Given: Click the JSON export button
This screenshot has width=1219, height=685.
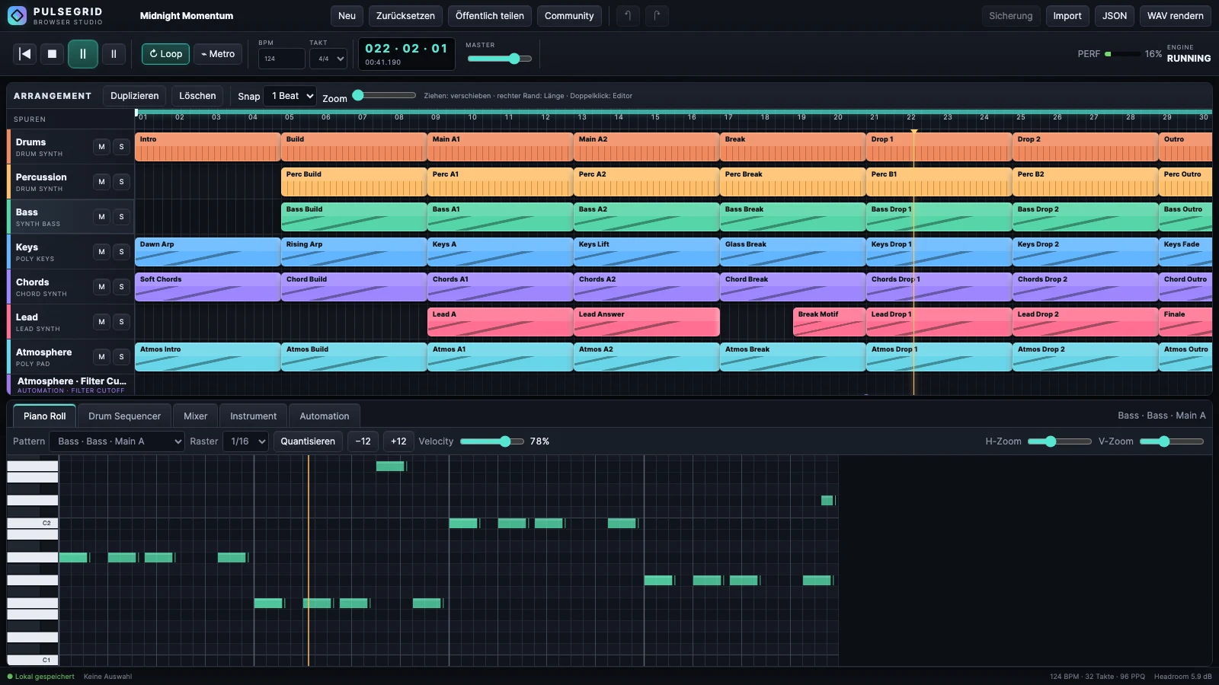Looking at the screenshot, I should click(x=1114, y=16).
